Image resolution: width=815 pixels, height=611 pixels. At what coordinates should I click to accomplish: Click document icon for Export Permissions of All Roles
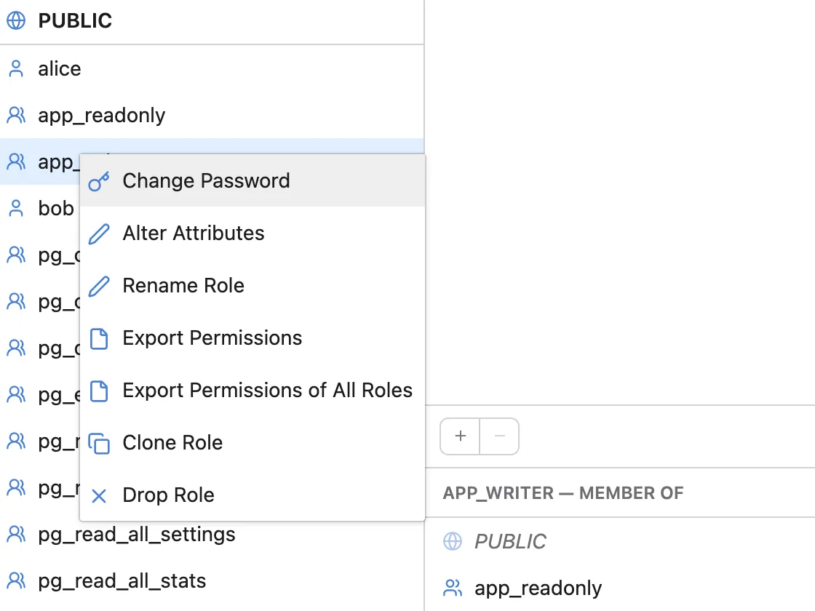click(99, 391)
